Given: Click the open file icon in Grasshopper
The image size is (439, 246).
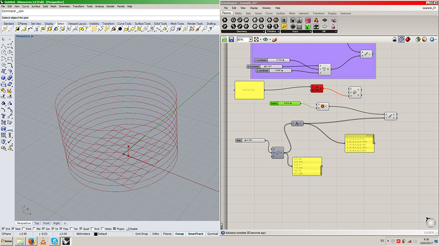Looking at the screenshot, I should click(224, 40).
